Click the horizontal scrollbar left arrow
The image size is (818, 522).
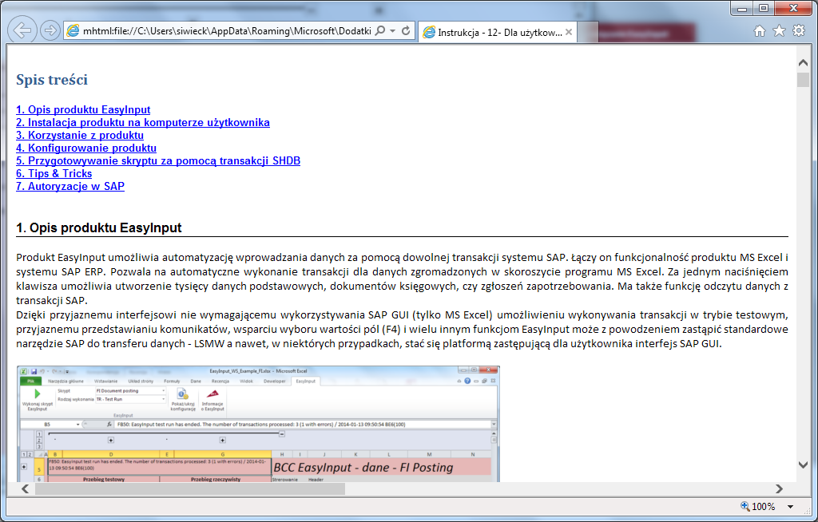pos(25,488)
